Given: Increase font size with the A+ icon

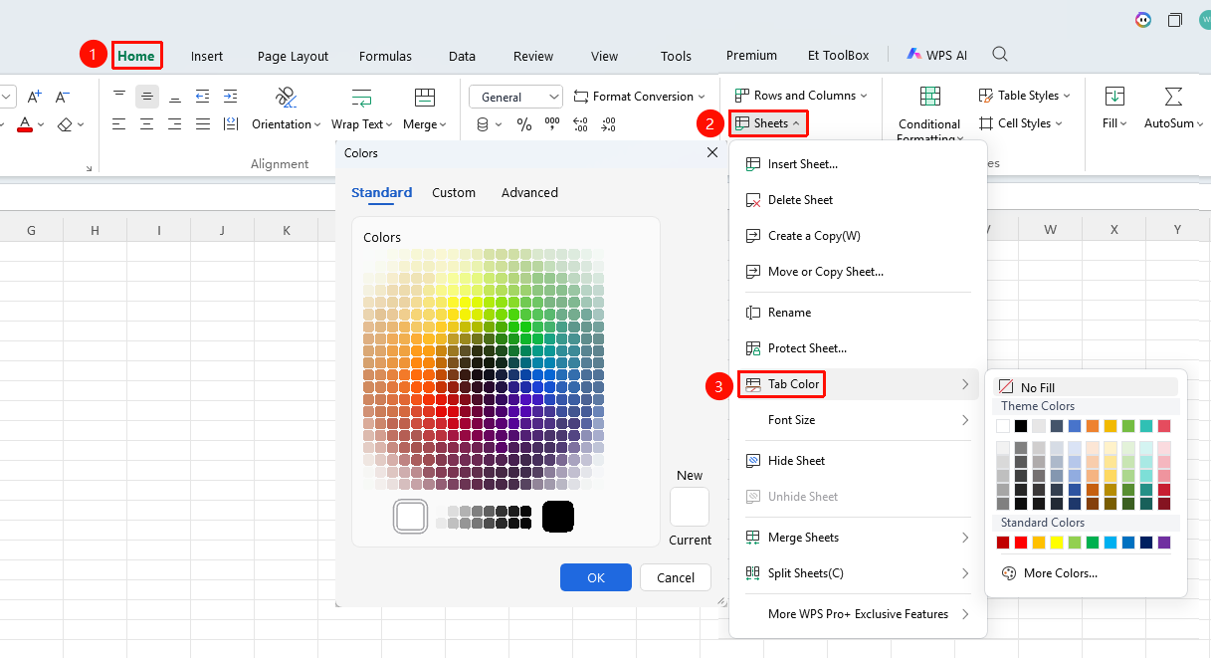Looking at the screenshot, I should point(35,97).
